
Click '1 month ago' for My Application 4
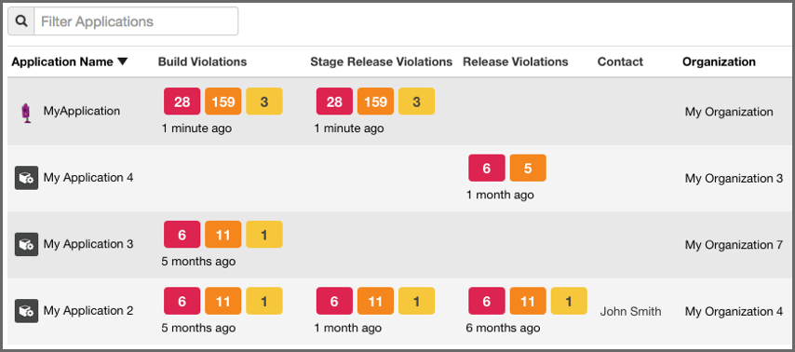click(x=500, y=195)
